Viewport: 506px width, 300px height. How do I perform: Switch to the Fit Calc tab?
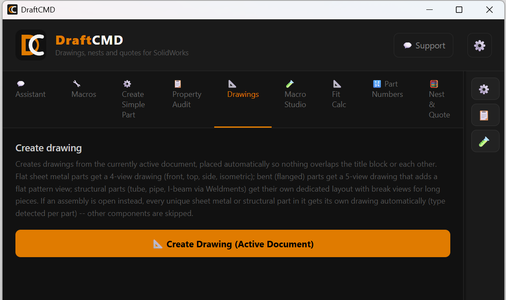pyautogui.click(x=339, y=99)
